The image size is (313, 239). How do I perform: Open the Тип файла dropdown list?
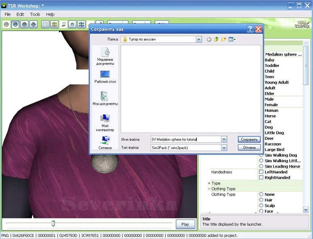pyautogui.click(x=224, y=147)
